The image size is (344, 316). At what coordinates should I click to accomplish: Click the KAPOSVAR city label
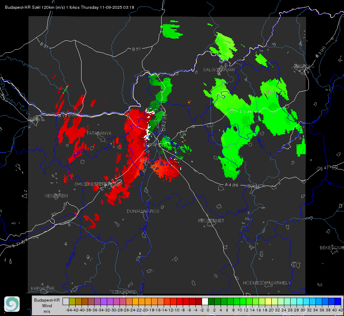tap(43, 288)
